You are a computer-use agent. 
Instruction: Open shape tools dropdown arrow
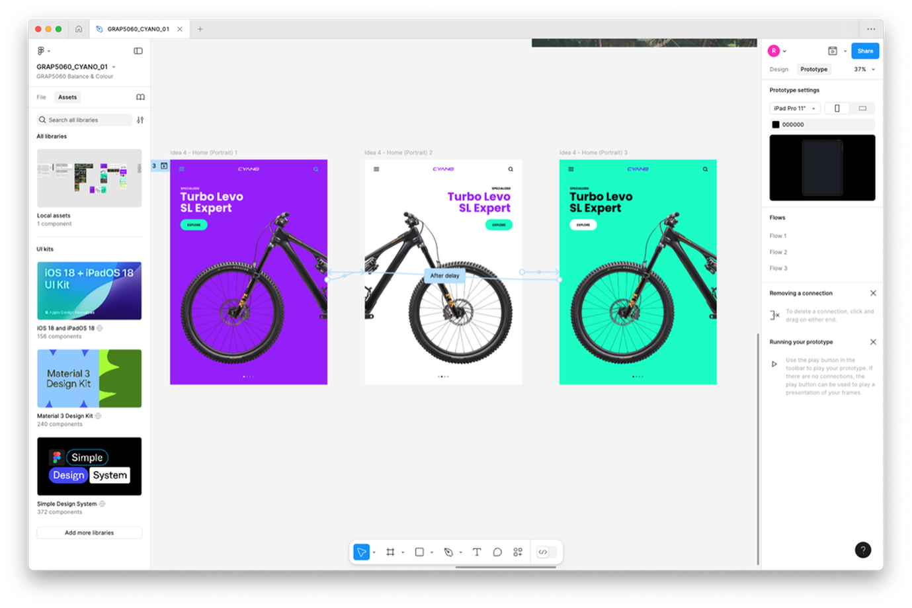tap(432, 553)
